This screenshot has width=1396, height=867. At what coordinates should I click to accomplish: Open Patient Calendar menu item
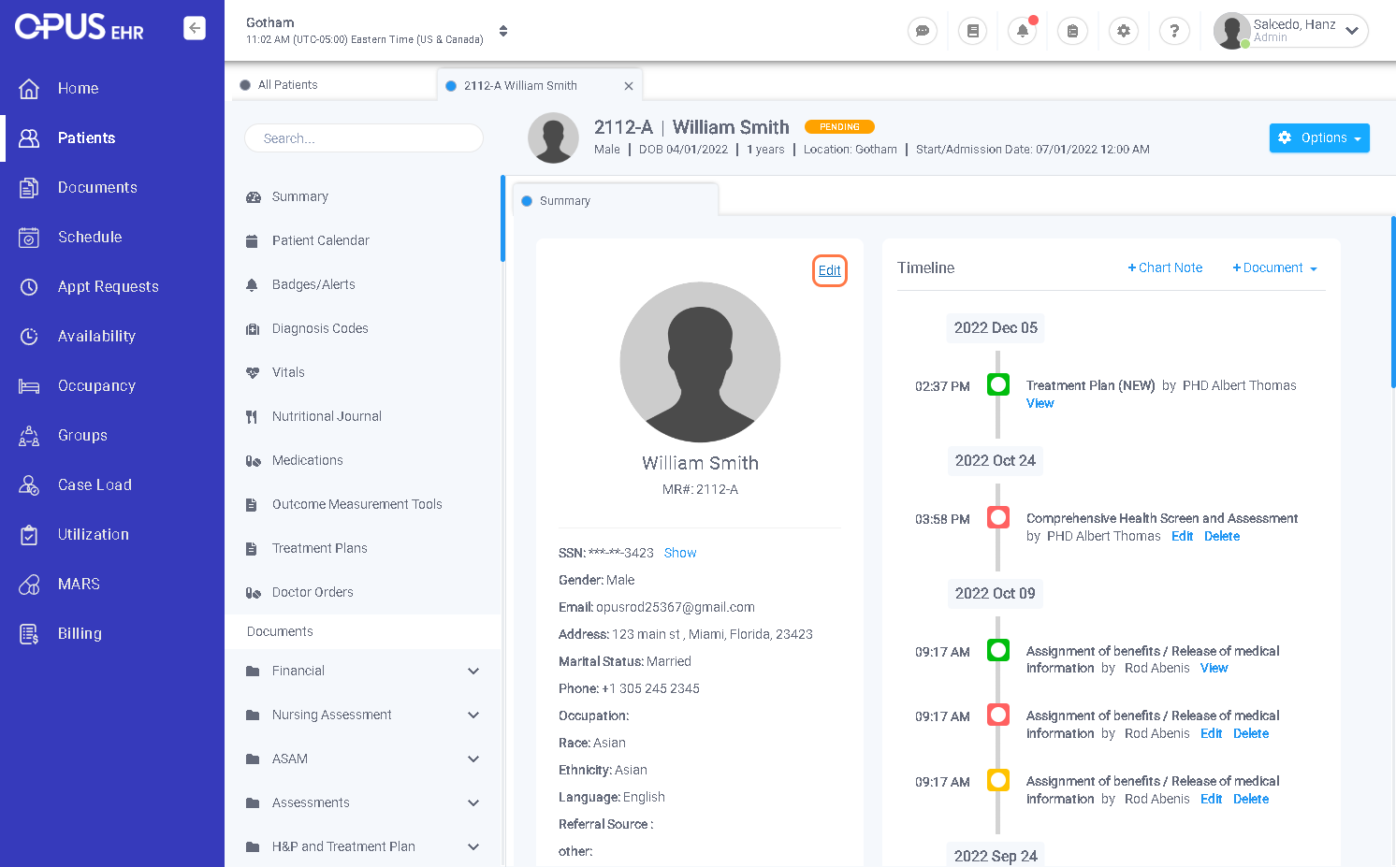[x=321, y=240]
